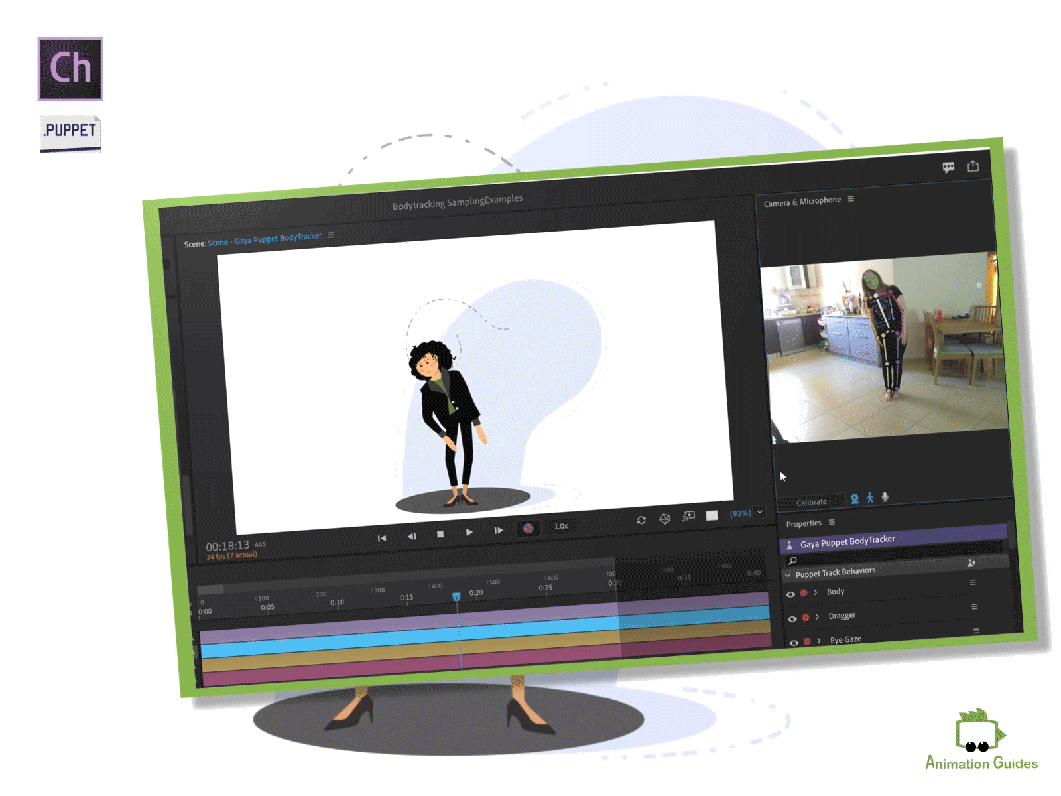Click the share export icon
Viewport: 1061px width, 796px height.
tap(973, 166)
